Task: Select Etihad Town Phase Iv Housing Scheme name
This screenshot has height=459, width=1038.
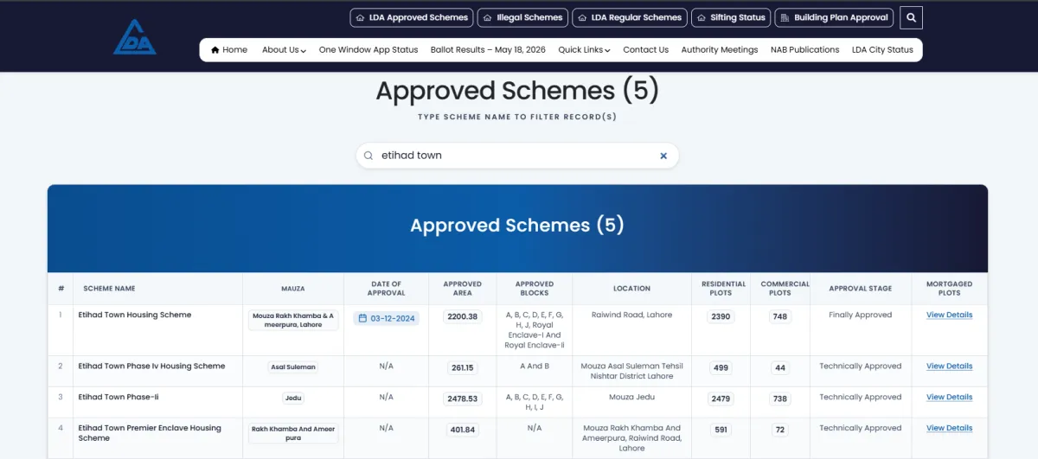Action: tap(151, 367)
